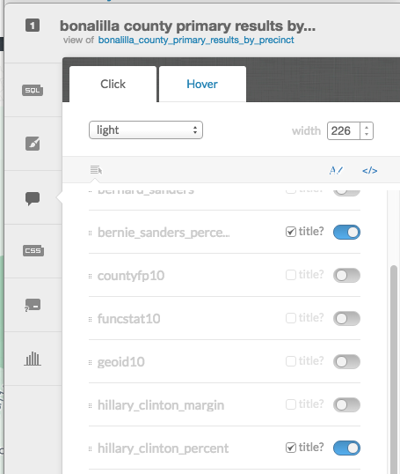Select the fields list view icon
Screen dimensions: 400x474
96,170
